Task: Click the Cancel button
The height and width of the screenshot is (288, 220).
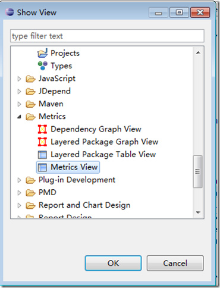Action: 175,263
